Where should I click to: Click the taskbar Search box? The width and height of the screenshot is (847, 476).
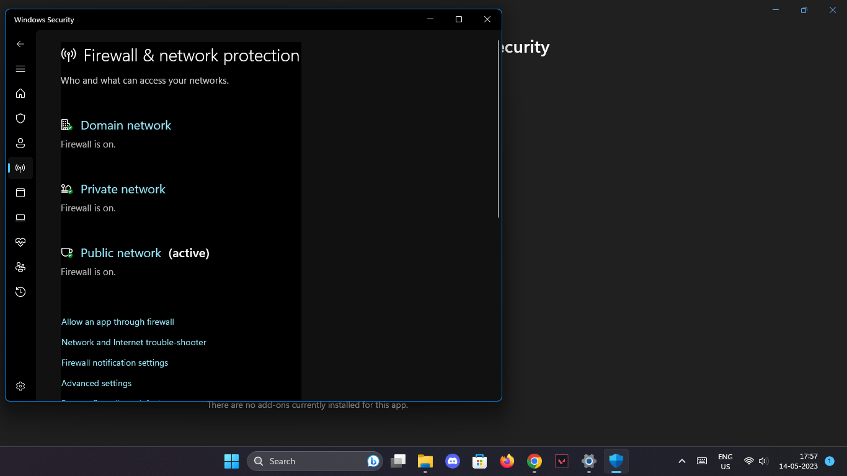pyautogui.click(x=315, y=461)
